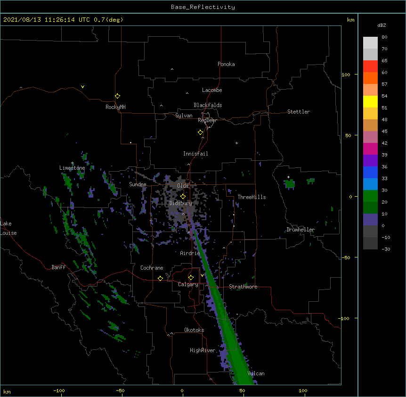Viewport: 406px width, 397px height.
Task: Click the Airdrie city label
Action: coord(190,253)
